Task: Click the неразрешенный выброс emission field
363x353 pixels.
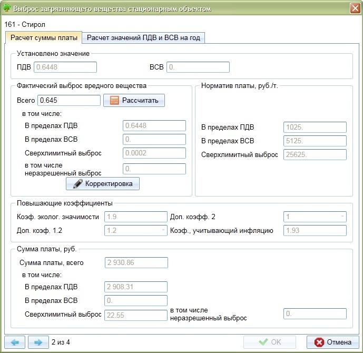Action: pyautogui.click(x=154, y=169)
